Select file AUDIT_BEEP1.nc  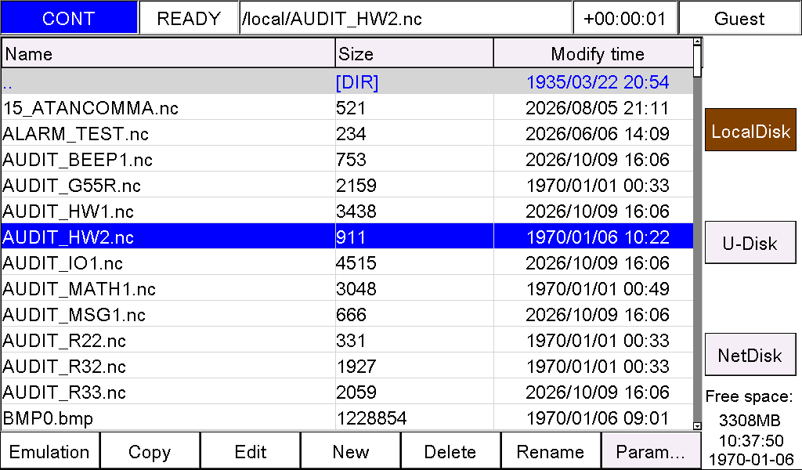[x=347, y=159]
